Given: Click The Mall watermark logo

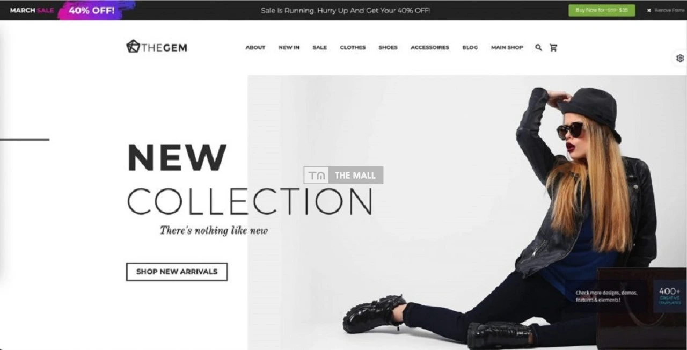Looking at the screenshot, I should [x=343, y=175].
